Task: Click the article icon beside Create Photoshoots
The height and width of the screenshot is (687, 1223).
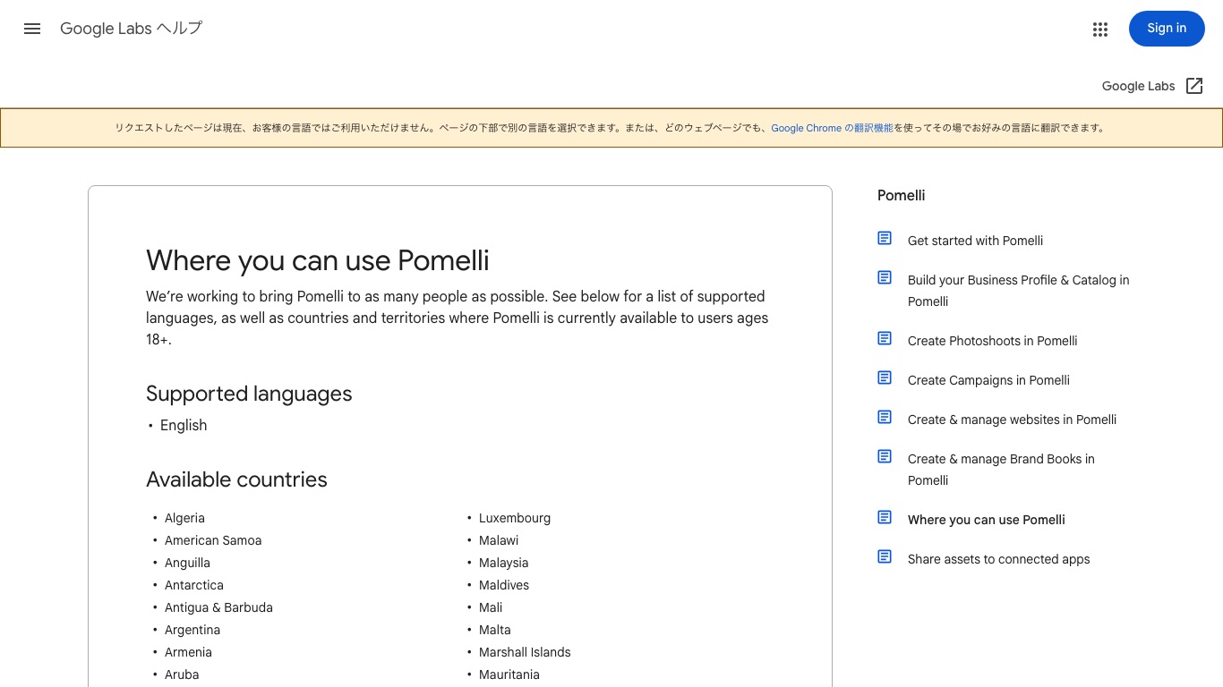Action: [885, 338]
